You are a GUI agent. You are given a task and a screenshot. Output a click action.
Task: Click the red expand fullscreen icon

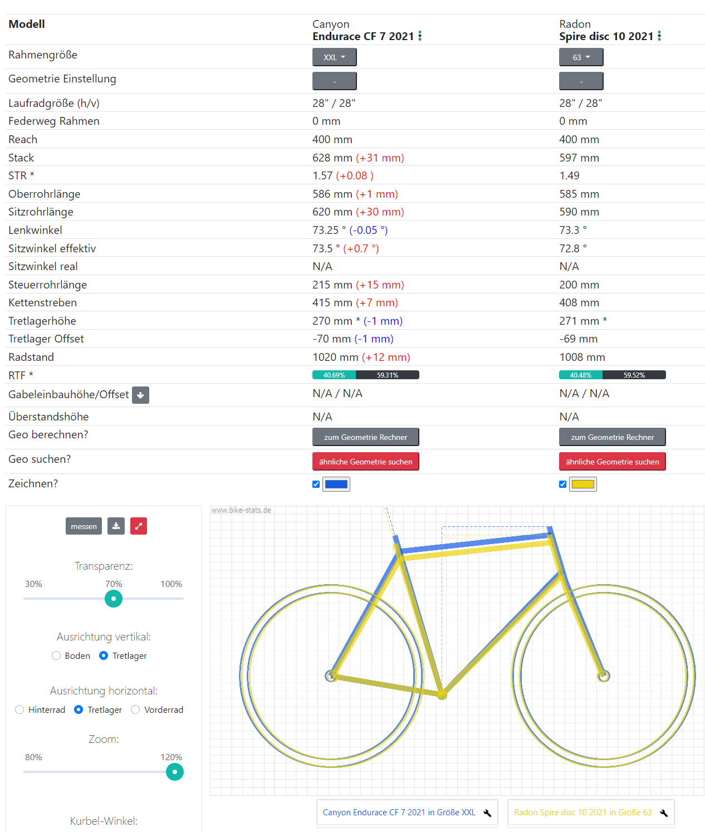coord(139,526)
